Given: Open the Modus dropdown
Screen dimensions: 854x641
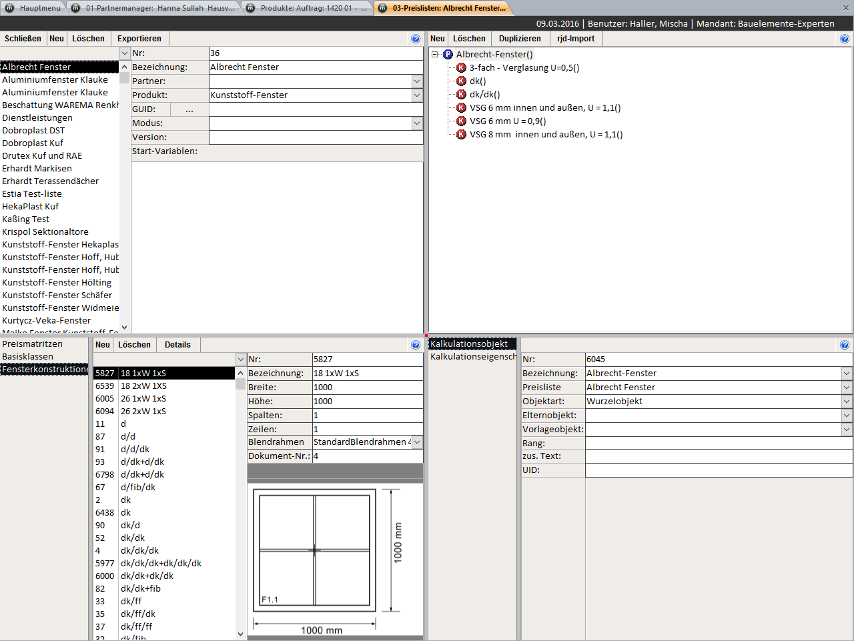Looking at the screenshot, I should coord(417,123).
